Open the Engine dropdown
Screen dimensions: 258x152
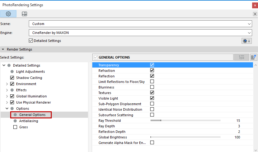click(140, 32)
